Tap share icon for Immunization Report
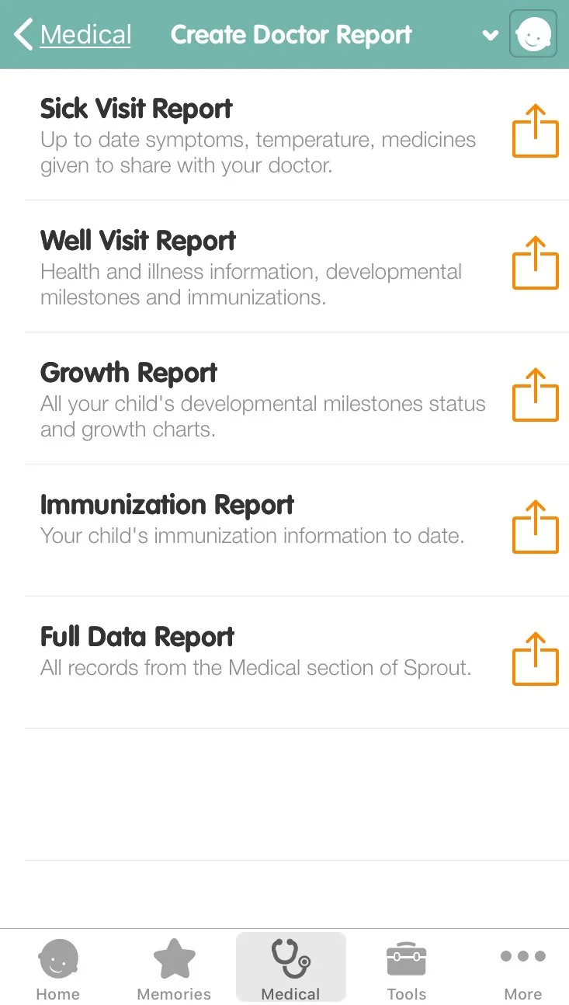Viewport: 569px width, 1005px height. click(536, 527)
